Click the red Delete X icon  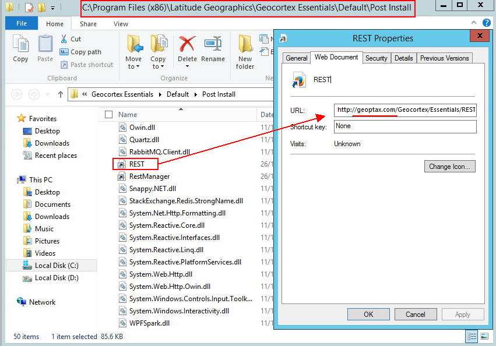point(187,43)
